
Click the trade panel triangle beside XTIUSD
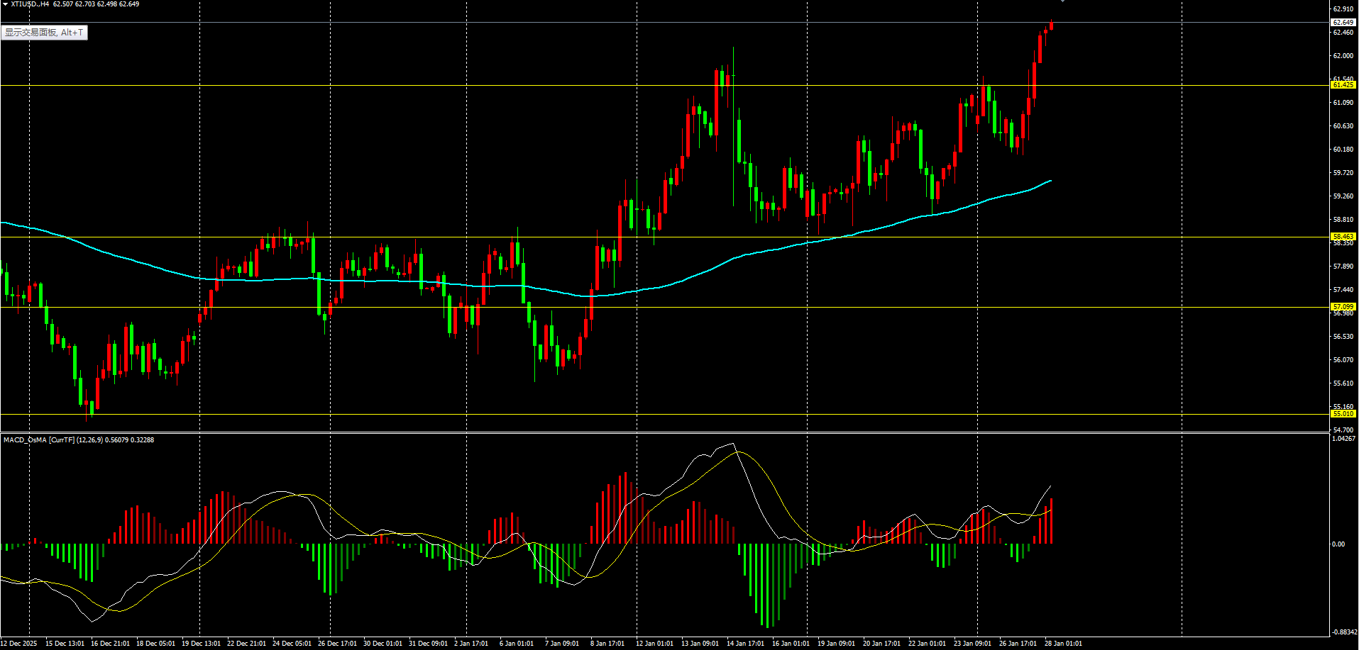(5, 4)
